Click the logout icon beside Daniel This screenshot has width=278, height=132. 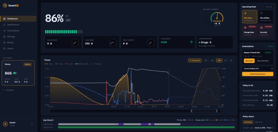point(32,124)
